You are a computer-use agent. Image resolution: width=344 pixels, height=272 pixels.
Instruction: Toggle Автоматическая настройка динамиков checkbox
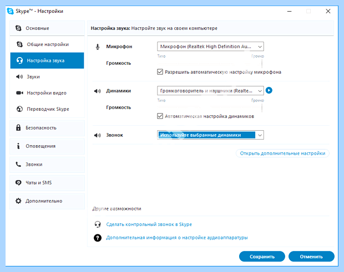coord(160,116)
